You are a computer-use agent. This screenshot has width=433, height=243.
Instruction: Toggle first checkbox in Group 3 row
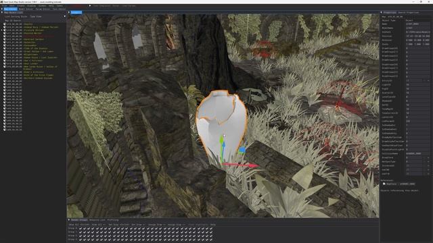pos(81,240)
